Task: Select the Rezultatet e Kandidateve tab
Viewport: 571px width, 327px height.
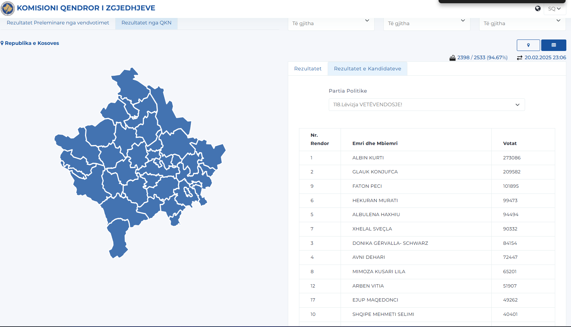Action: 367,69
